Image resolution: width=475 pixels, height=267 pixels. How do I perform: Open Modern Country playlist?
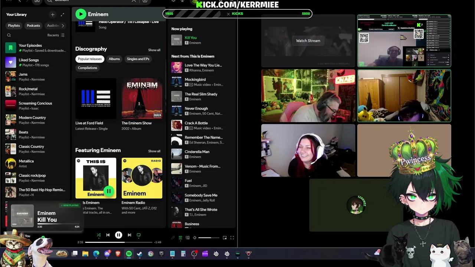pyautogui.click(x=36, y=120)
